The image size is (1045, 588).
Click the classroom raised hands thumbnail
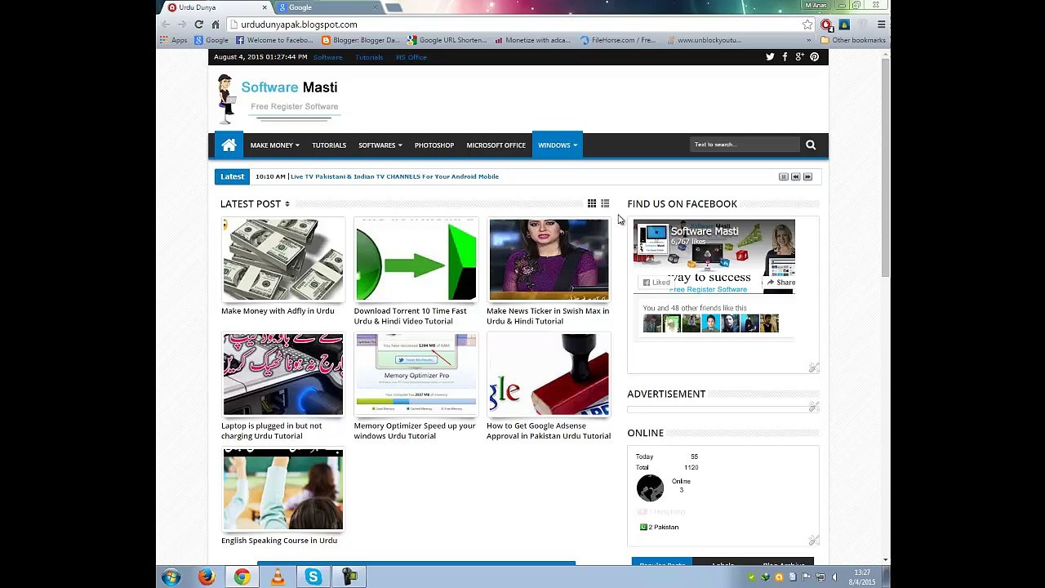tap(283, 489)
